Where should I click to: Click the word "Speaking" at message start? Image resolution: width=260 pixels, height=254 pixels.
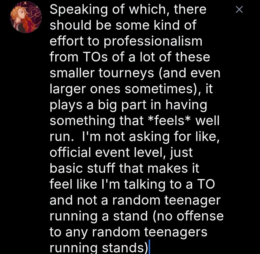[x=79, y=10]
